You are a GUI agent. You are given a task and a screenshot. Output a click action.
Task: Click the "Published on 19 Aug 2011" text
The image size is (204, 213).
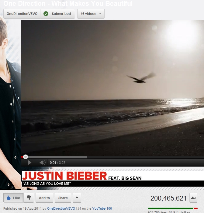(x=22, y=208)
